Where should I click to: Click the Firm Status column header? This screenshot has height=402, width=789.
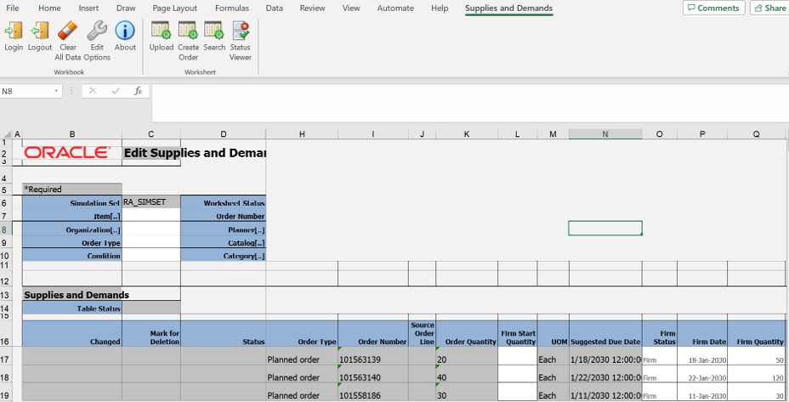(x=660, y=333)
